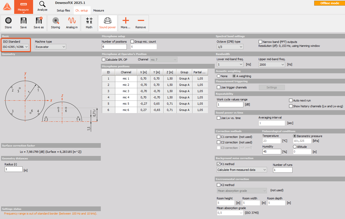Image resolution: width=345 pixels, height=219 pixels.
Task: Click the Dewesoft logo icon
Action: tap(7, 7)
